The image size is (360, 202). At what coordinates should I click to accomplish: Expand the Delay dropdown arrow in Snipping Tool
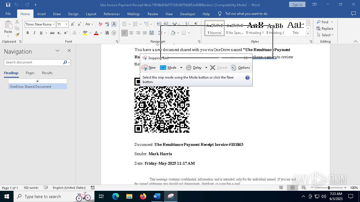tap(206, 68)
